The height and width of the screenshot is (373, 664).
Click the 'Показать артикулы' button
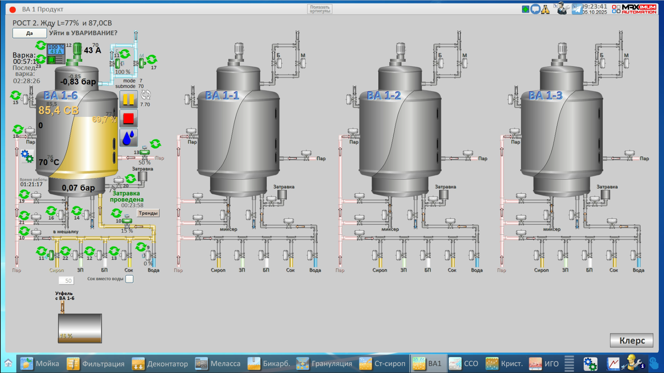[319, 9]
